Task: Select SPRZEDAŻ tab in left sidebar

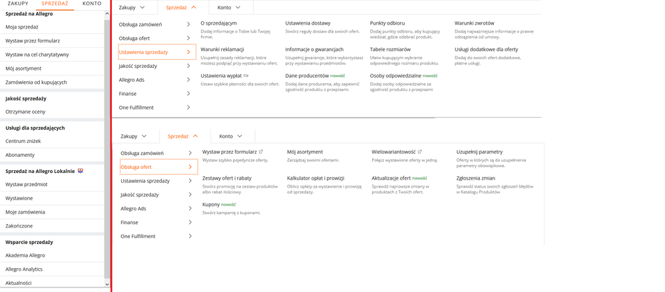Action: tap(55, 3)
